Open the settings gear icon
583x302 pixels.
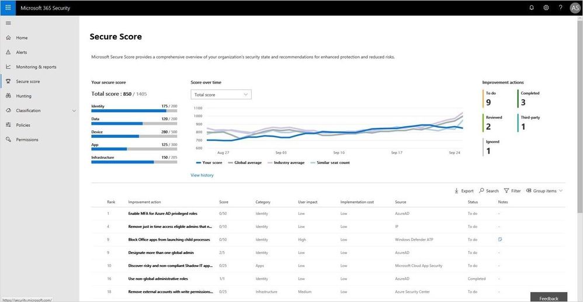[x=546, y=8]
